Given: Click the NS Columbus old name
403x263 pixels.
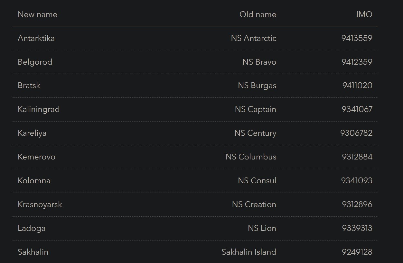Looking at the screenshot, I should (251, 157).
